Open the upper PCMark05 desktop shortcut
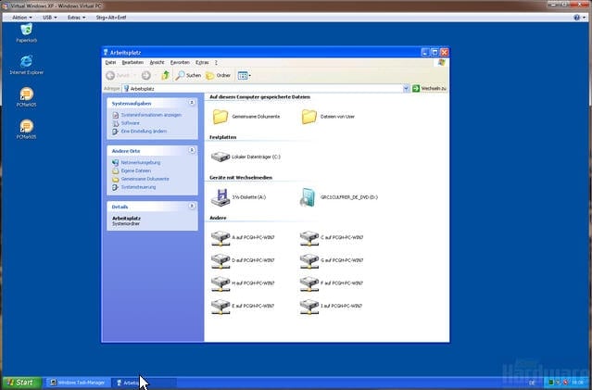The width and height of the screenshot is (592, 390). coord(27,97)
